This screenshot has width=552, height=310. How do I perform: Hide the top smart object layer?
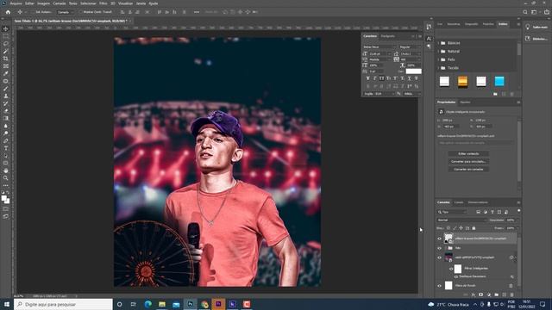coord(439,239)
